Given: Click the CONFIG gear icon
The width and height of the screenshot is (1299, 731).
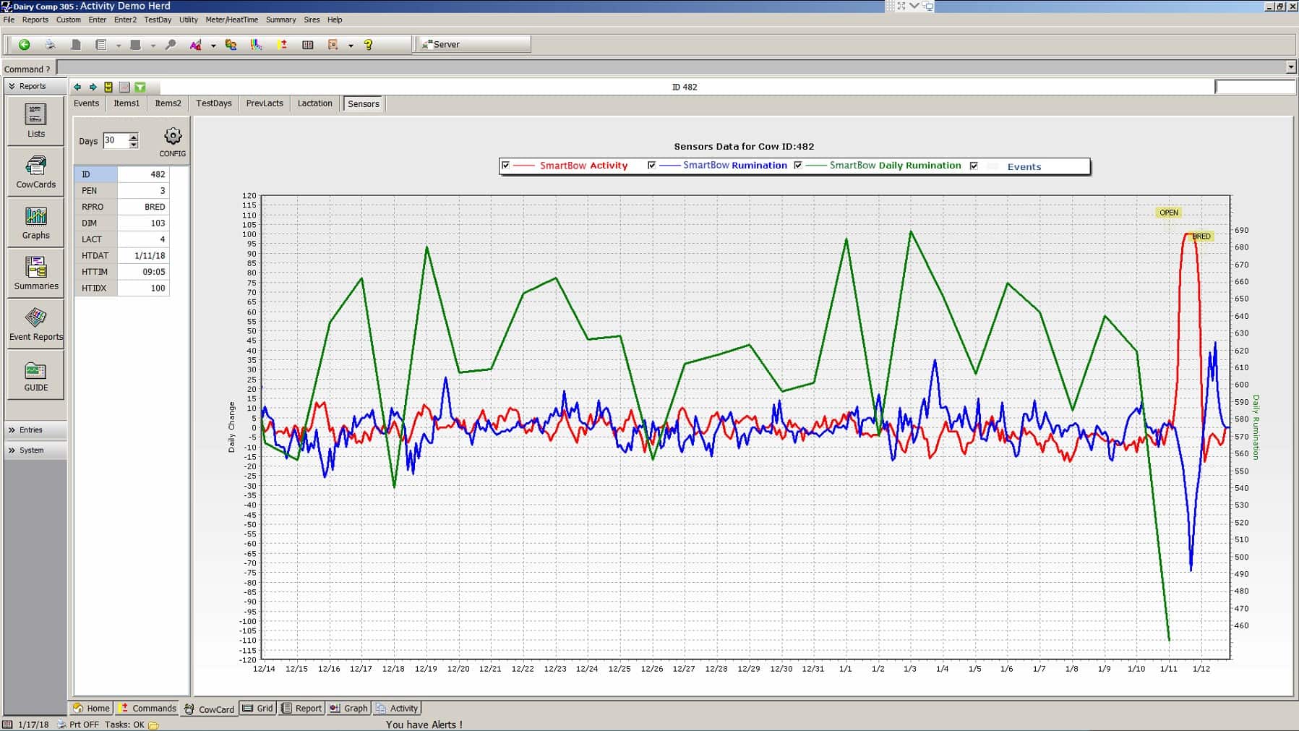Looking at the screenshot, I should (x=172, y=135).
